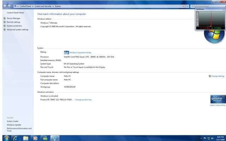Image resolution: width=226 pixels, height=141 pixels.
Task: Open Windows Update under See also
Action: 14,125
